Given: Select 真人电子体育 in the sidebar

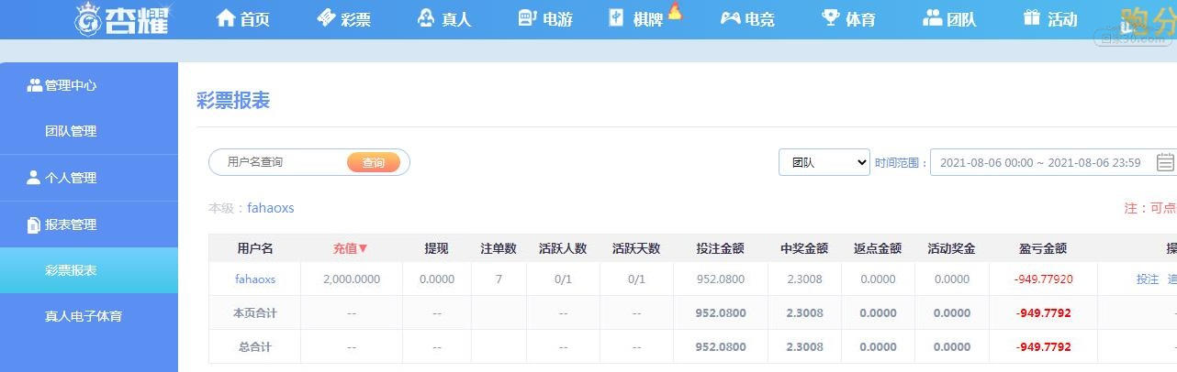Looking at the screenshot, I should pos(89,316).
